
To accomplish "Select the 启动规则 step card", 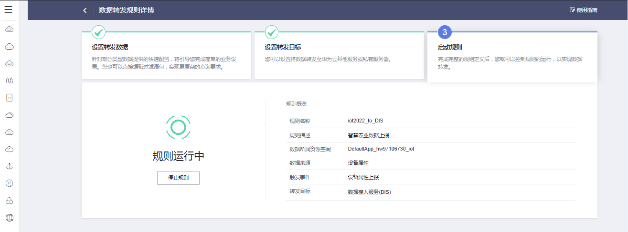I will pos(512,57).
